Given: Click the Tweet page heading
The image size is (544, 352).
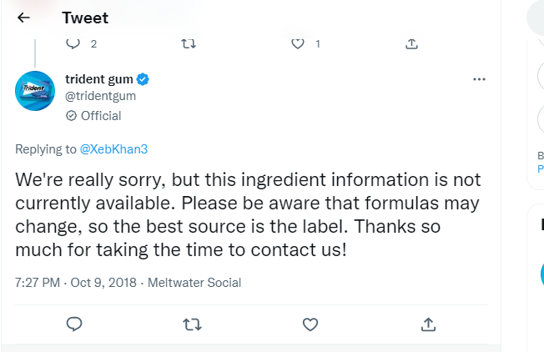Looking at the screenshot, I should click(x=85, y=18).
